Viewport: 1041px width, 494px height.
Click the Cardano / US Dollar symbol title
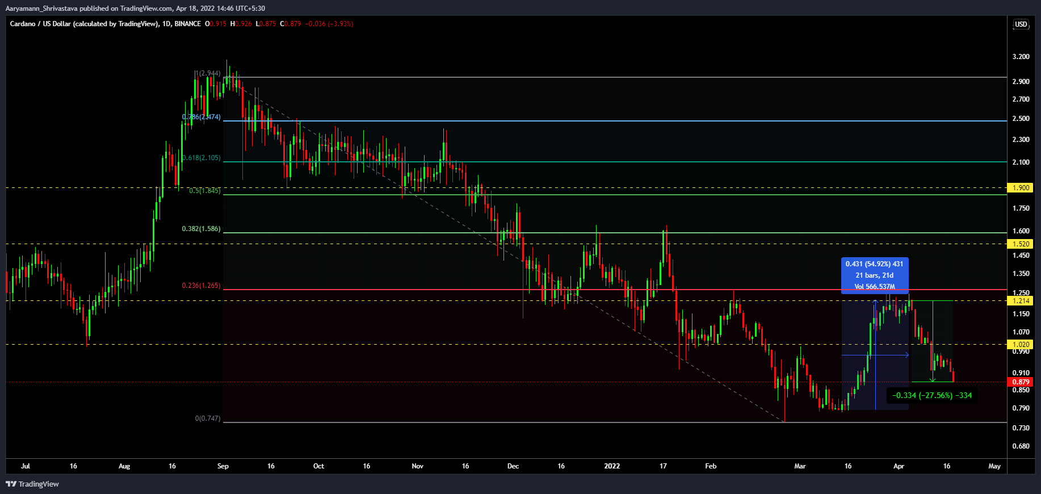84,24
